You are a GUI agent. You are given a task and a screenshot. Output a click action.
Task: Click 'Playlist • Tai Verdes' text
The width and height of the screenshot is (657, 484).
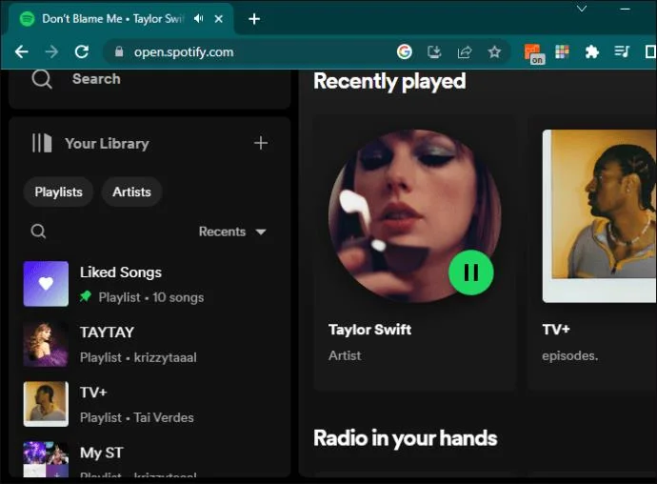137,417
